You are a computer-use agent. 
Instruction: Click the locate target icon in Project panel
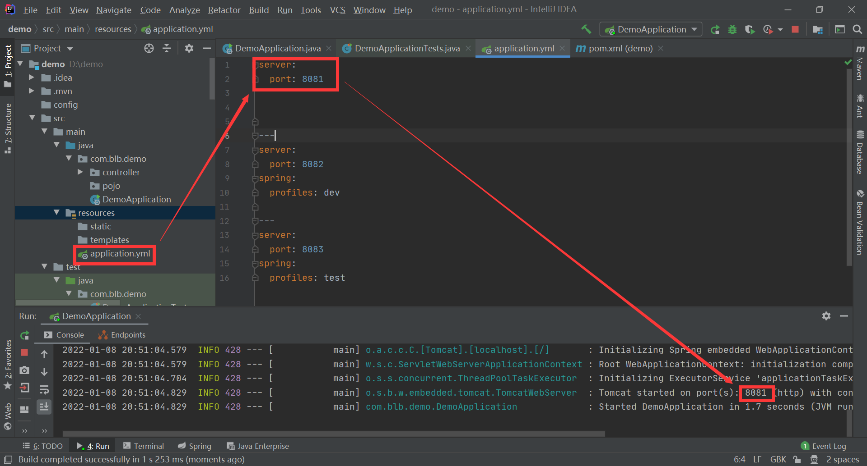pyautogui.click(x=149, y=48)
